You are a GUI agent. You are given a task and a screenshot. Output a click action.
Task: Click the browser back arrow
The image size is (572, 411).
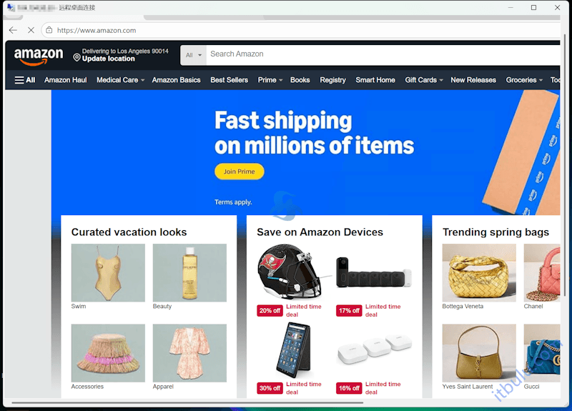[13, 30]
